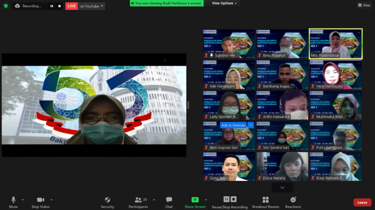
Task: Pause recording in bottom toolbar
Action: 226,199
